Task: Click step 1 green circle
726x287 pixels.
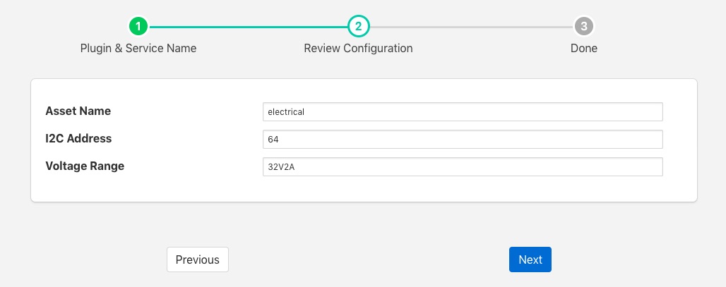Action: click(x=138, y=27)
